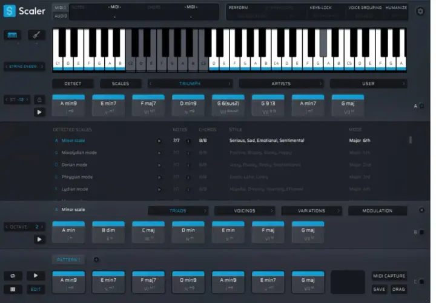Play section B scale chords
This screenshot has width=436, height=303.
point(39,239)
